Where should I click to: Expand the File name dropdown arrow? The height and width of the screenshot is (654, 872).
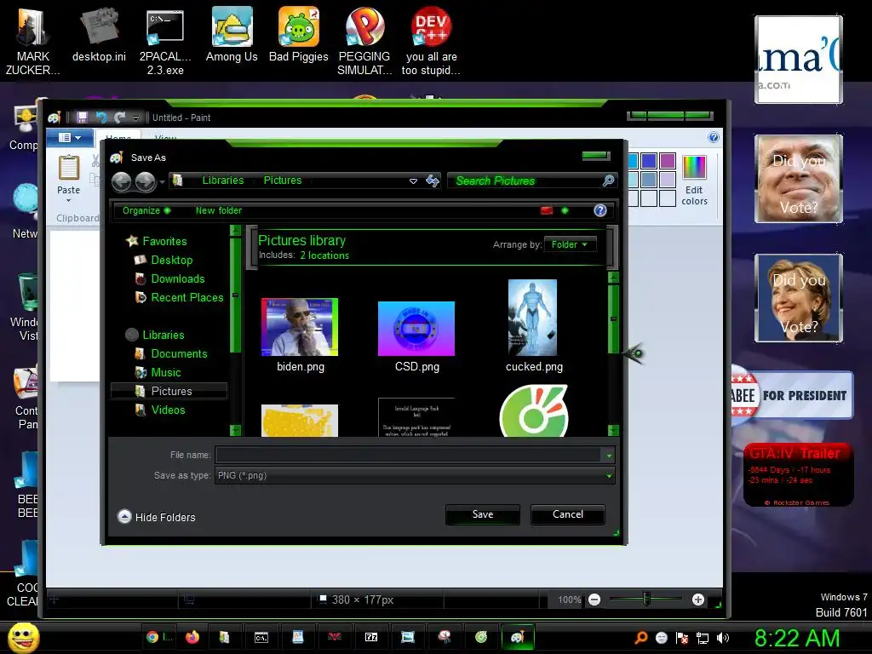coord(609,456)
